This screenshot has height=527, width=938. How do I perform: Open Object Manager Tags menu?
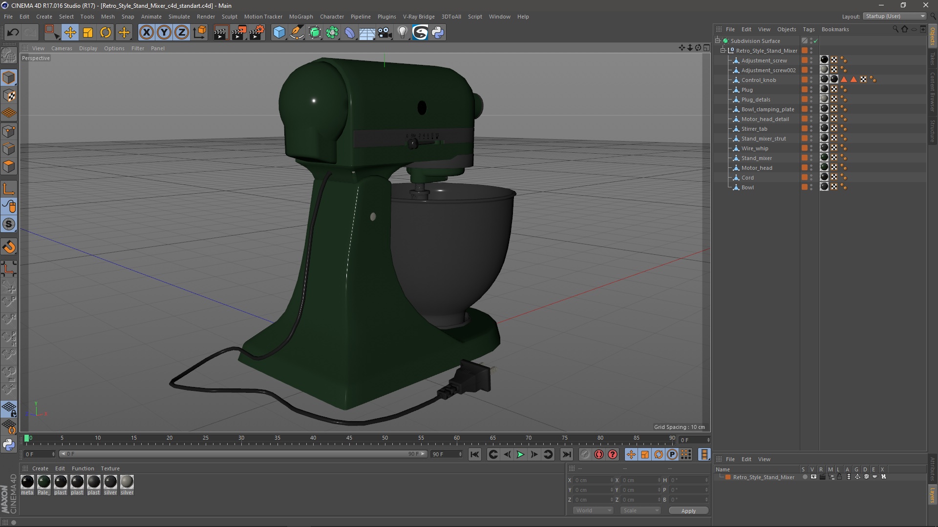[x=809, y=29]
